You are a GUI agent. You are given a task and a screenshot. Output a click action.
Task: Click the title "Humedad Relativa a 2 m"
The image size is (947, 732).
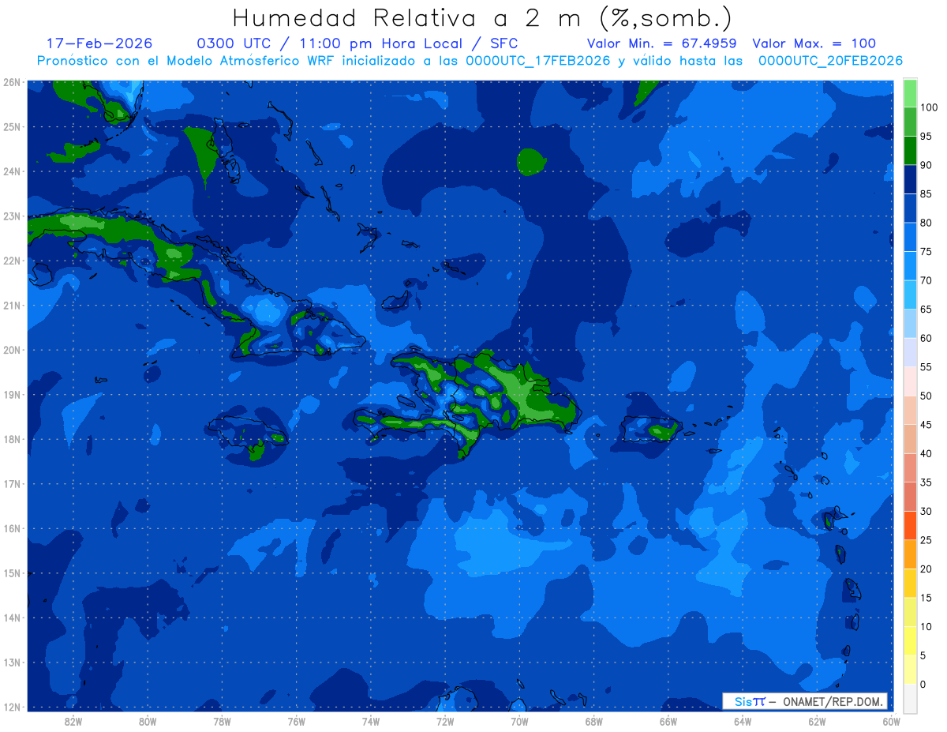pyautogui.click(x=409, y=17)
